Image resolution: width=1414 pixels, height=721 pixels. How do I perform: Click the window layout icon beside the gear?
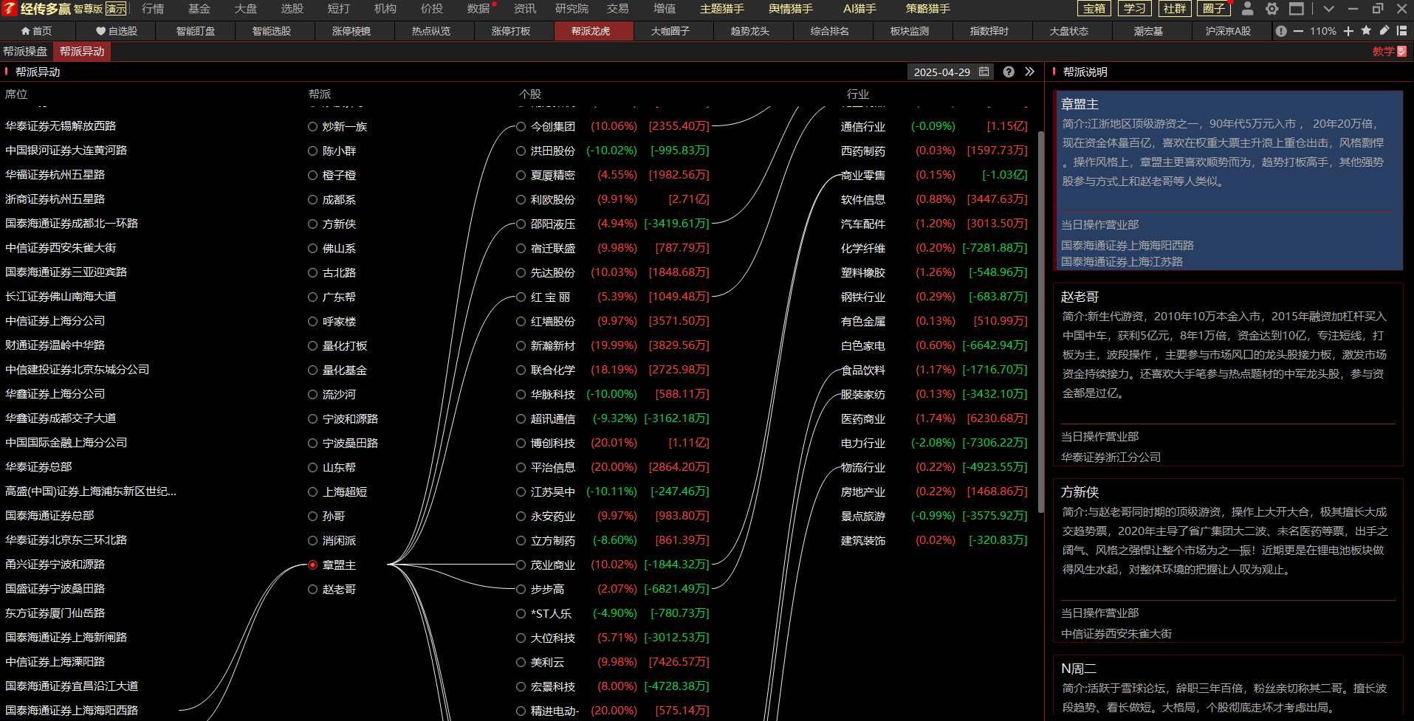point(1296,9)
